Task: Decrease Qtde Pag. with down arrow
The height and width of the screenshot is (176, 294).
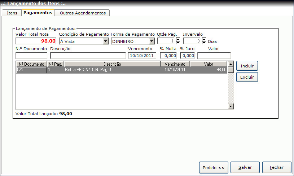Action: (x=178, y=43)
